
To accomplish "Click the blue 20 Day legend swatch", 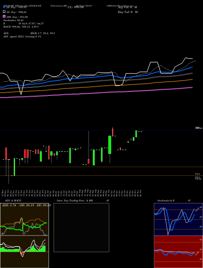I will pyautogui.click(x=4, y=7).
